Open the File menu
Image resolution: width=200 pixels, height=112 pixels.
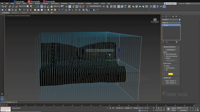pyautogui.click(x=2, y=3)
